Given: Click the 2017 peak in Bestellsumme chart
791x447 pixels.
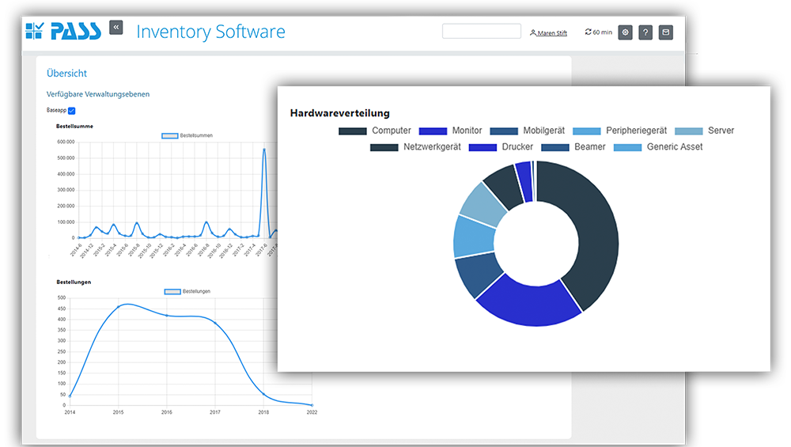Looking at the screenshot, I should [x=264, y=150].
